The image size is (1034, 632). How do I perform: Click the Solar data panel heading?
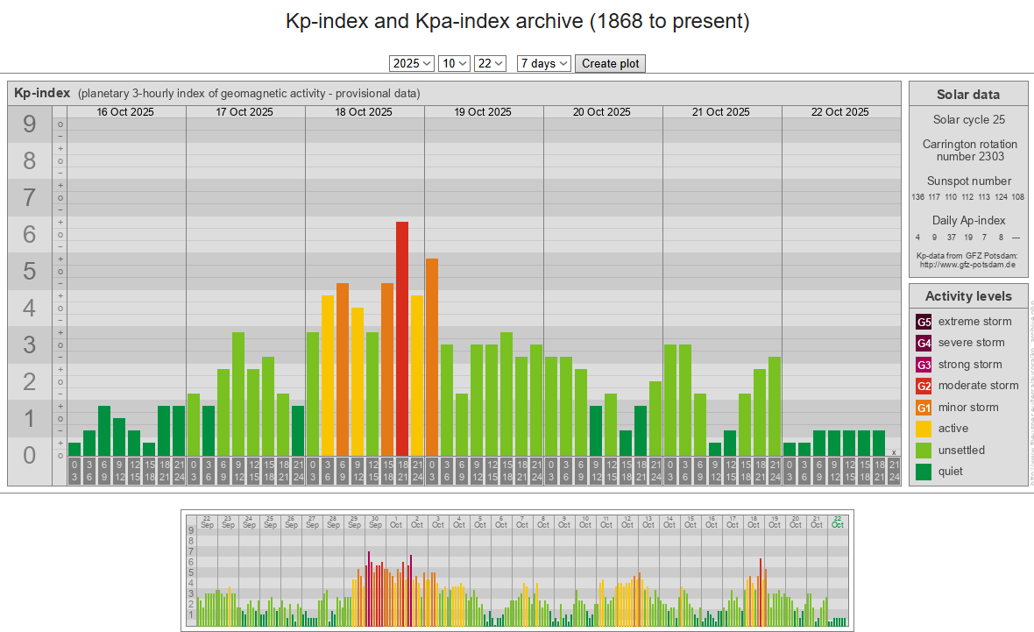tap(968, 95)
